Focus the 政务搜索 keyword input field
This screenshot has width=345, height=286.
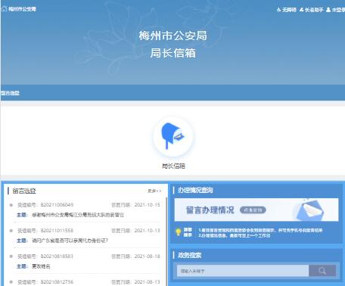tap(243, 271)
